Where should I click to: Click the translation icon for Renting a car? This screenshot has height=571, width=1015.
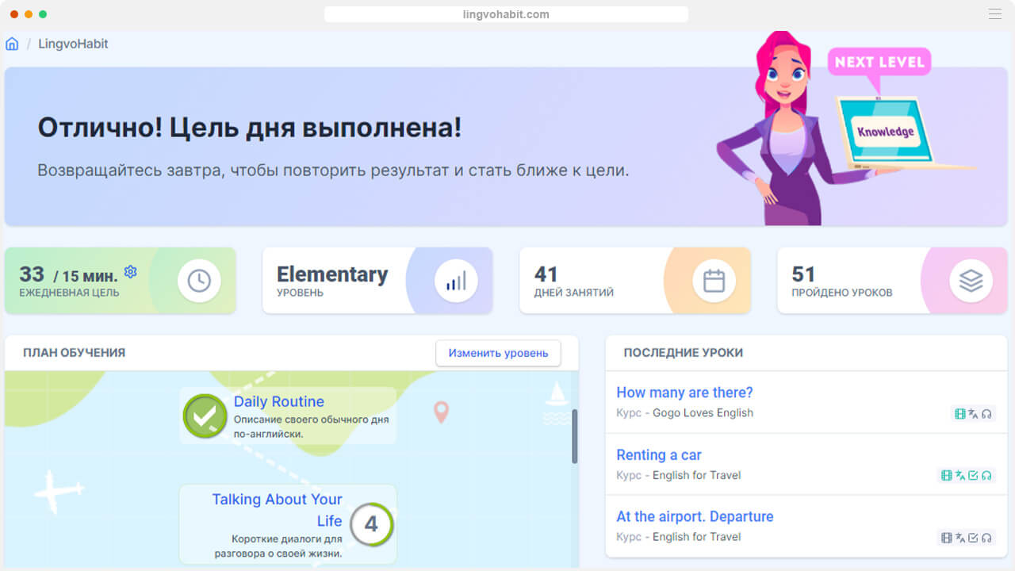(x=959, y=475)
